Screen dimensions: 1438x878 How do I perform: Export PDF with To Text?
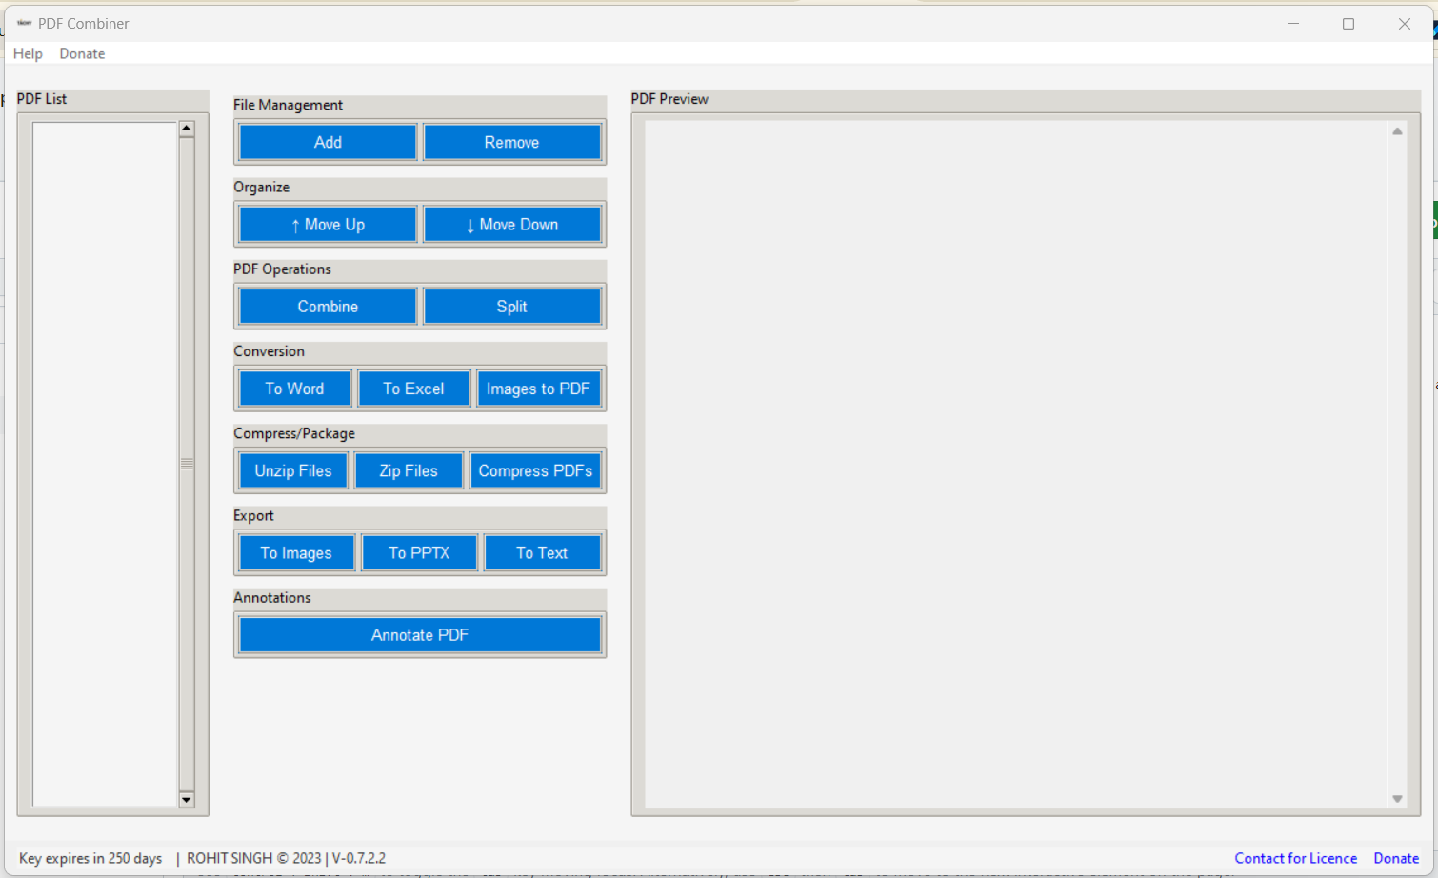tap(542, 553)
